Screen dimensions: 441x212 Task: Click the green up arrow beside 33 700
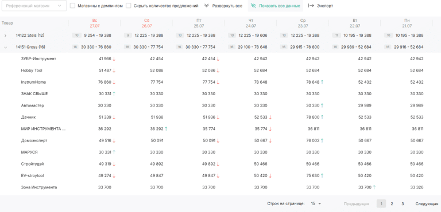(374, 187)
